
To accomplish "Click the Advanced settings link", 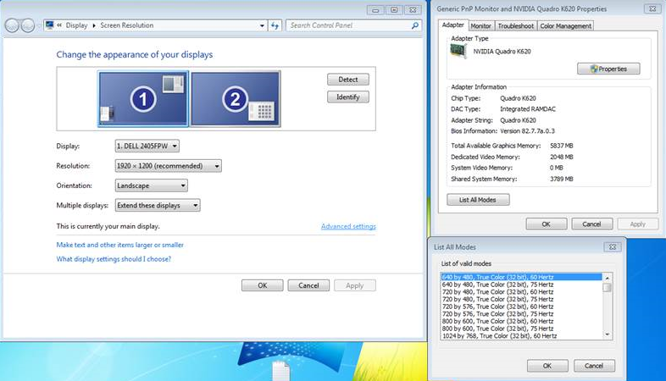I will click(x=348, y=226).
